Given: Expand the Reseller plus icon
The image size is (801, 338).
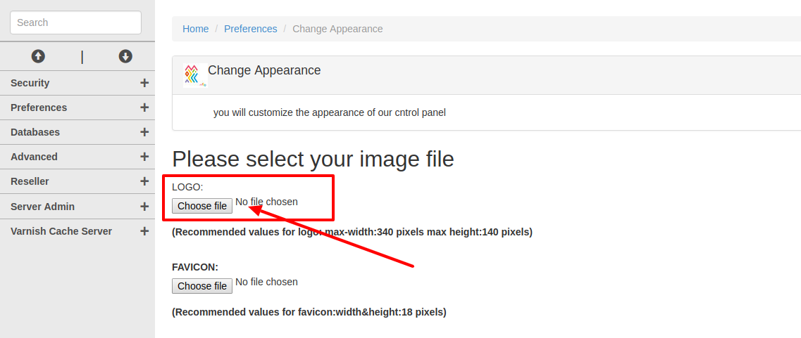Looking at the screenshot, I should [144, 181].
